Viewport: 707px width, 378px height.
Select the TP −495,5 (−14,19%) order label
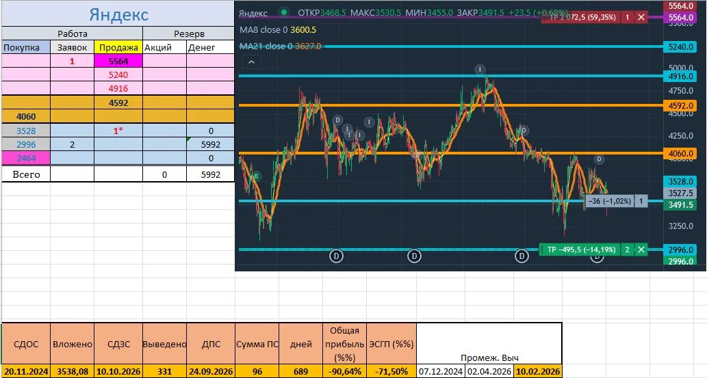coord(580,249)
